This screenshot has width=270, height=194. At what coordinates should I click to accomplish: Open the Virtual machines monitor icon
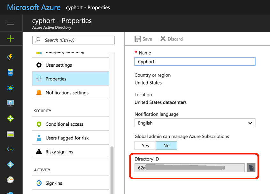[10, 103]
